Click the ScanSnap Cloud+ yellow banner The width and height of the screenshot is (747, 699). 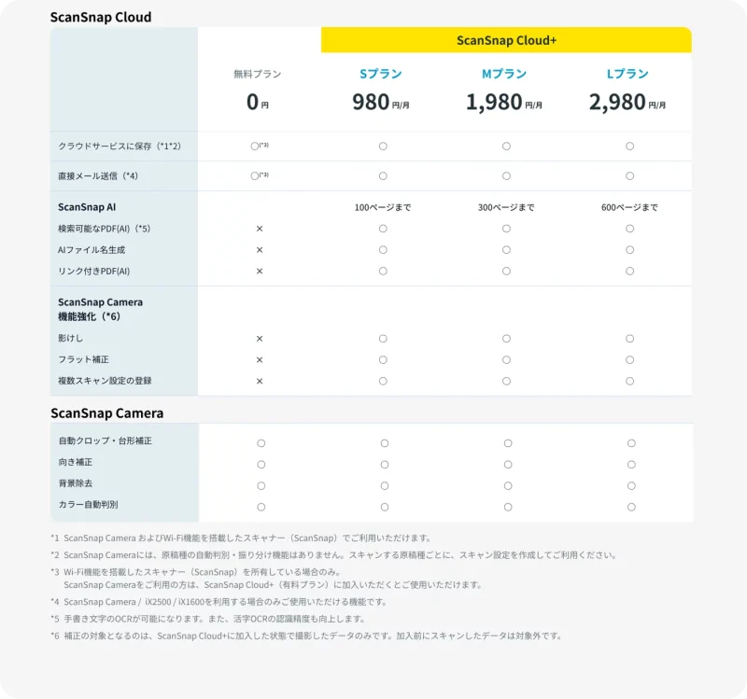coord(506,40)
